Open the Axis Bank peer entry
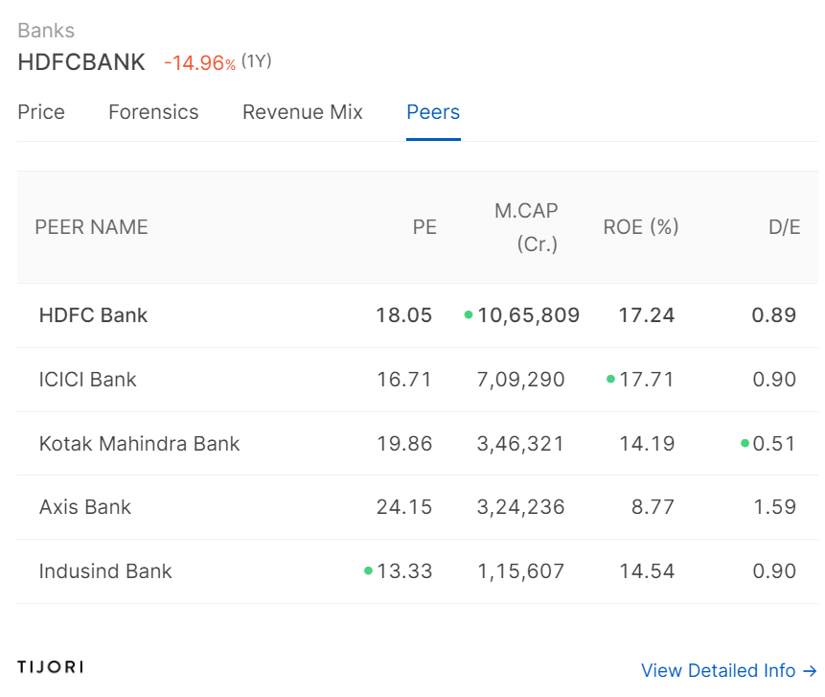Screen dimensions: 825x697 click(x=85, y=507)
